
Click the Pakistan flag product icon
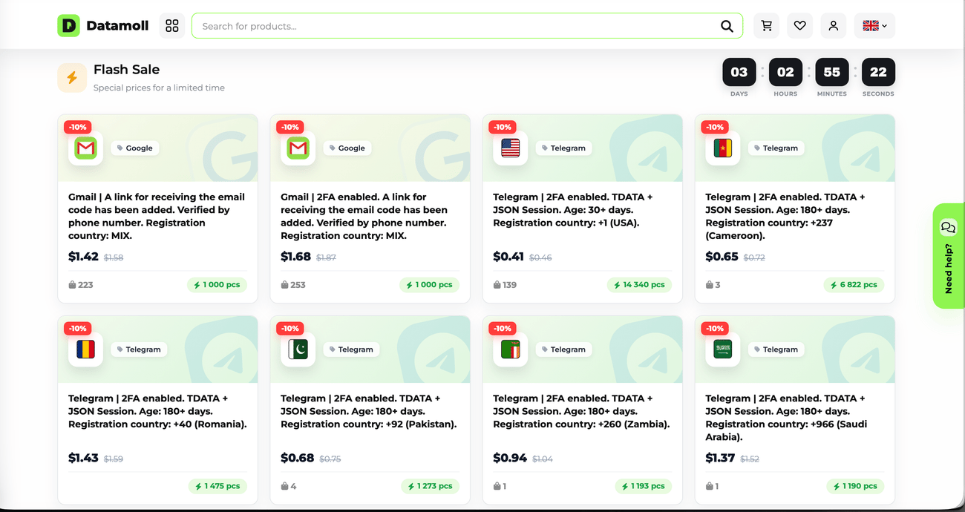pyautogui.click(x=298, y=349)
